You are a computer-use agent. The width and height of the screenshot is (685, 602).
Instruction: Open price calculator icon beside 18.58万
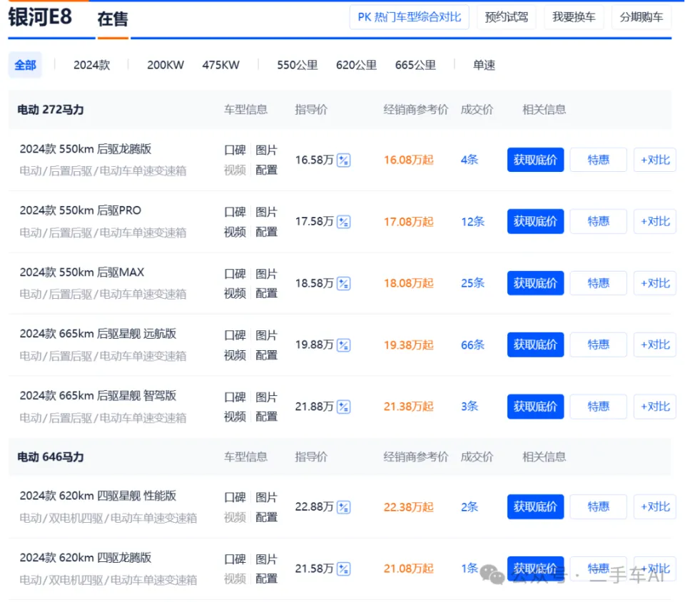pos(344,283)
